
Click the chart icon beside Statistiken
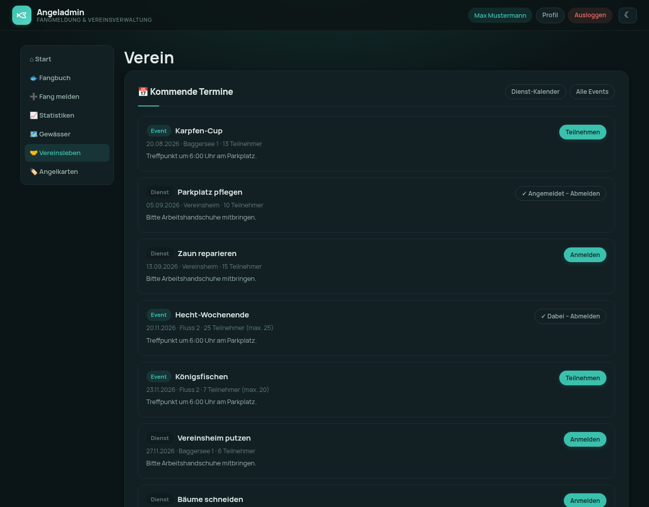click(33, 116)
